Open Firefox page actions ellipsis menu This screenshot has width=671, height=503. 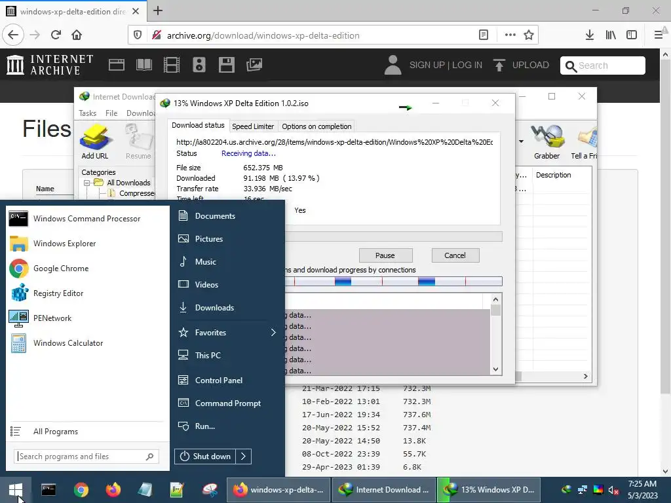510,35
